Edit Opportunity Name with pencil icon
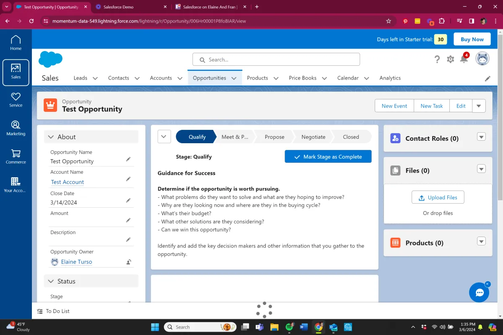This screenshot has height=335, width=503. (128, 159)
